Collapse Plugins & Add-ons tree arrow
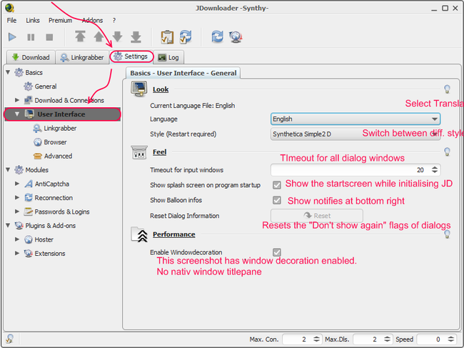 [8, 225]
